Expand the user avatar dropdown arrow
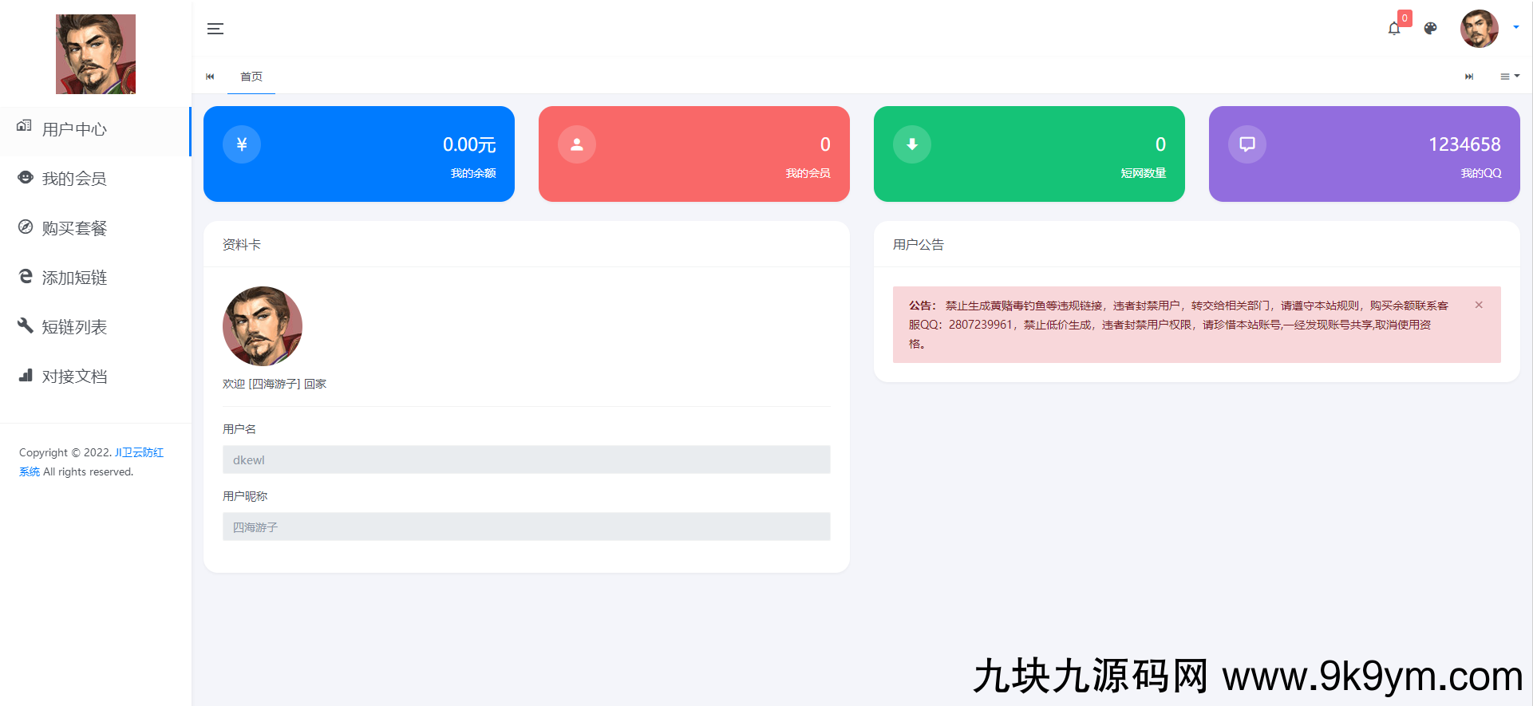This screenshot has height=706, width=1533. pos(1515,28)
